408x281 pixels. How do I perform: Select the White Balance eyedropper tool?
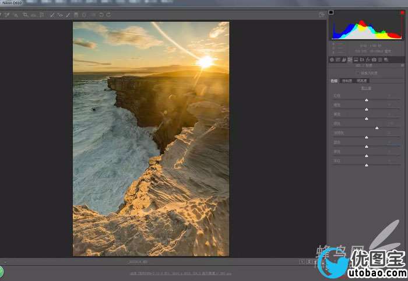(1, 15)
